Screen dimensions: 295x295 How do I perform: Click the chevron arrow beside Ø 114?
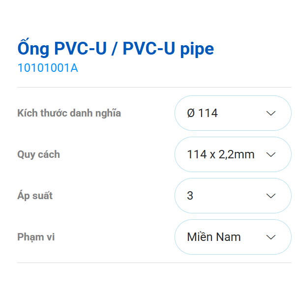click(270, 114)
